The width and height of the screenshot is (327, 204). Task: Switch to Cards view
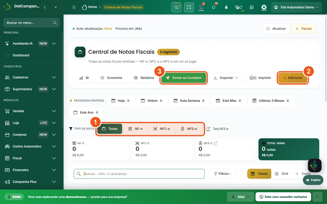tap(303, 174)
